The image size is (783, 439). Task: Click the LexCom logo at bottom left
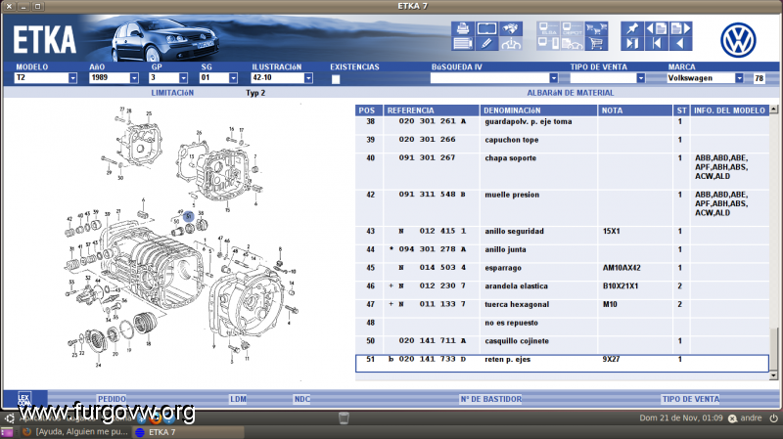point(24,399)
